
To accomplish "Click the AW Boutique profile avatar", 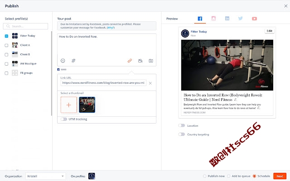I will point(15,63).
